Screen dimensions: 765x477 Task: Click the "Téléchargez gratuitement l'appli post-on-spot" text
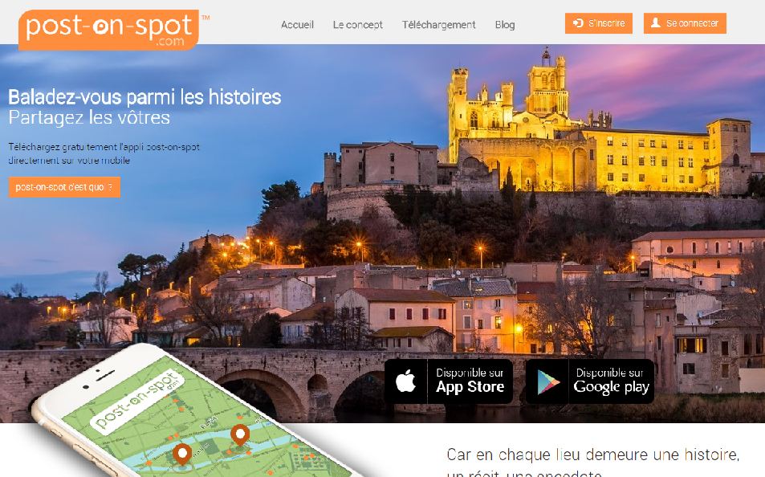coord(104,147)
